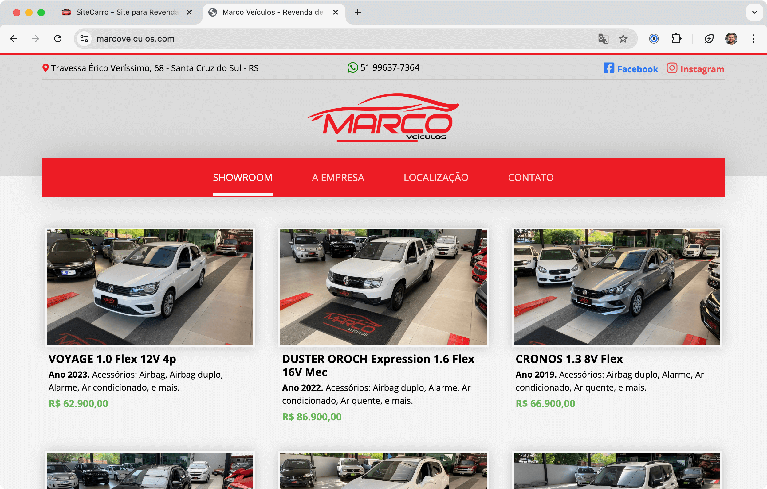Open the Duster Oroch car photo
The height and width of the screenshot is (489, 767).
[383, 287]
